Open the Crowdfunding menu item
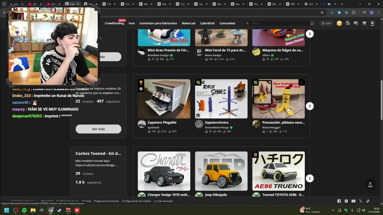 point(114,23)
